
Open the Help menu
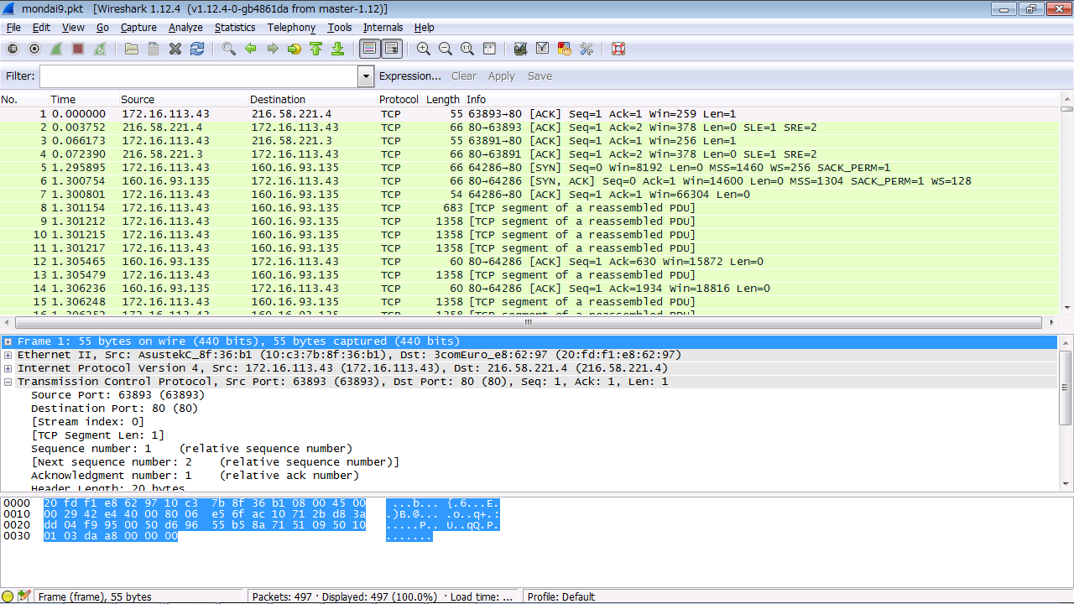coord(425,28)
